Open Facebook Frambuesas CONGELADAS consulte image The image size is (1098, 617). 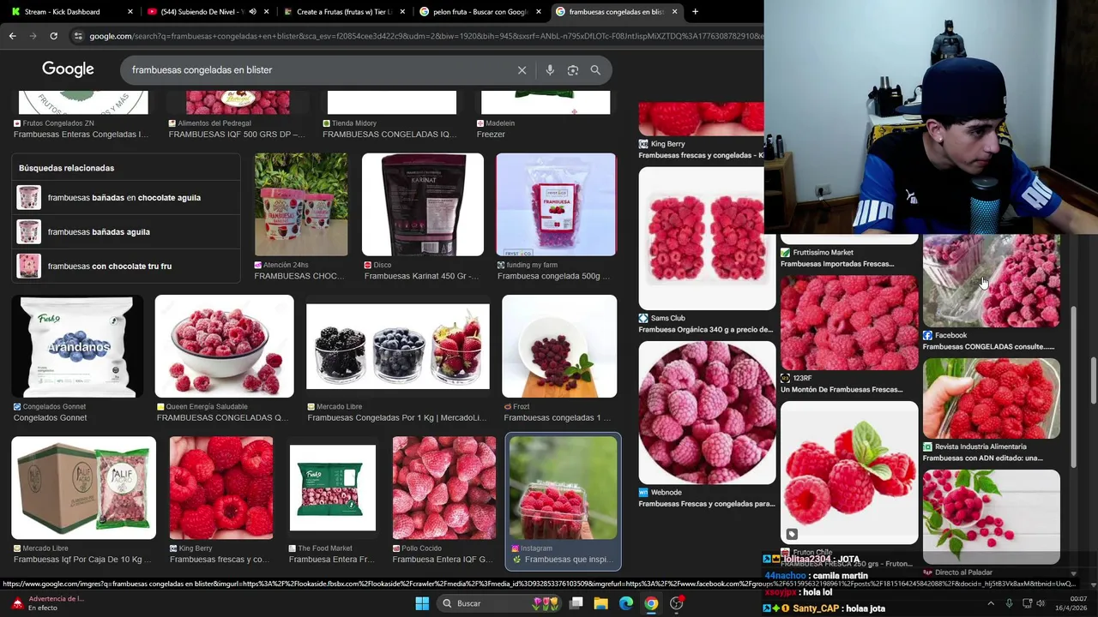992,281
